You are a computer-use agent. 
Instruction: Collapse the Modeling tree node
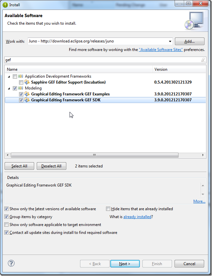coord(9,88)
